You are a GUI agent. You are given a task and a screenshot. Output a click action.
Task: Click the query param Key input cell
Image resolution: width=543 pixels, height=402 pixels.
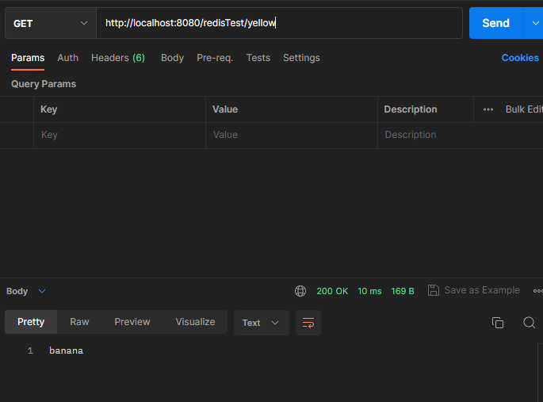(119, 135)
